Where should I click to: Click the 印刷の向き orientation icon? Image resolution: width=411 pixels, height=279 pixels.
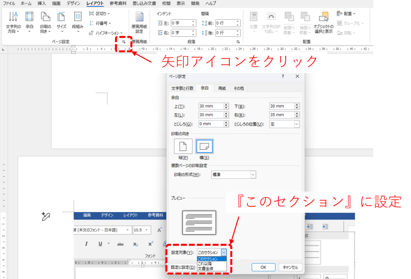(45, 17)
